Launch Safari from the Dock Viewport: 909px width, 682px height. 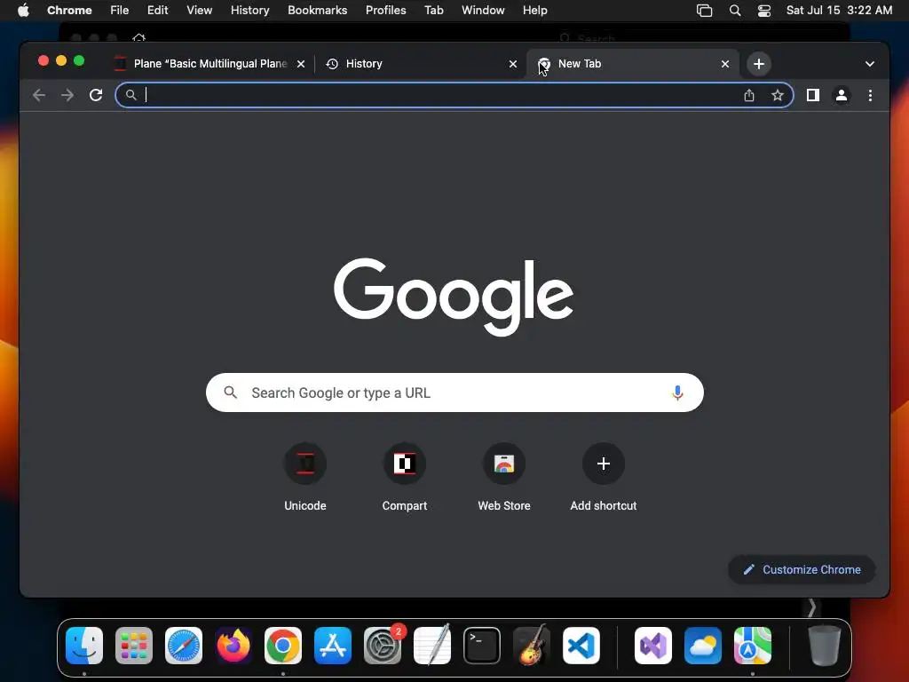184,646
